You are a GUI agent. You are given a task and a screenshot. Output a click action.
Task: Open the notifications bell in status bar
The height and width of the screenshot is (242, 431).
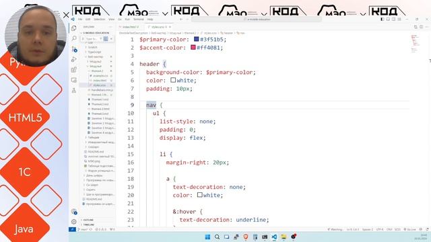[x=427, y=229]
